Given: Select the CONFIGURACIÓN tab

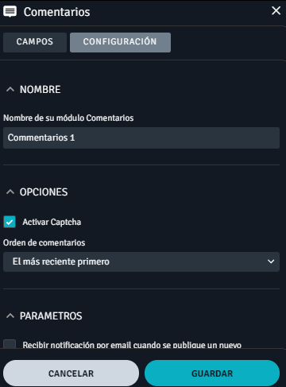Looking at the screenshot, I should coord(120,42).
